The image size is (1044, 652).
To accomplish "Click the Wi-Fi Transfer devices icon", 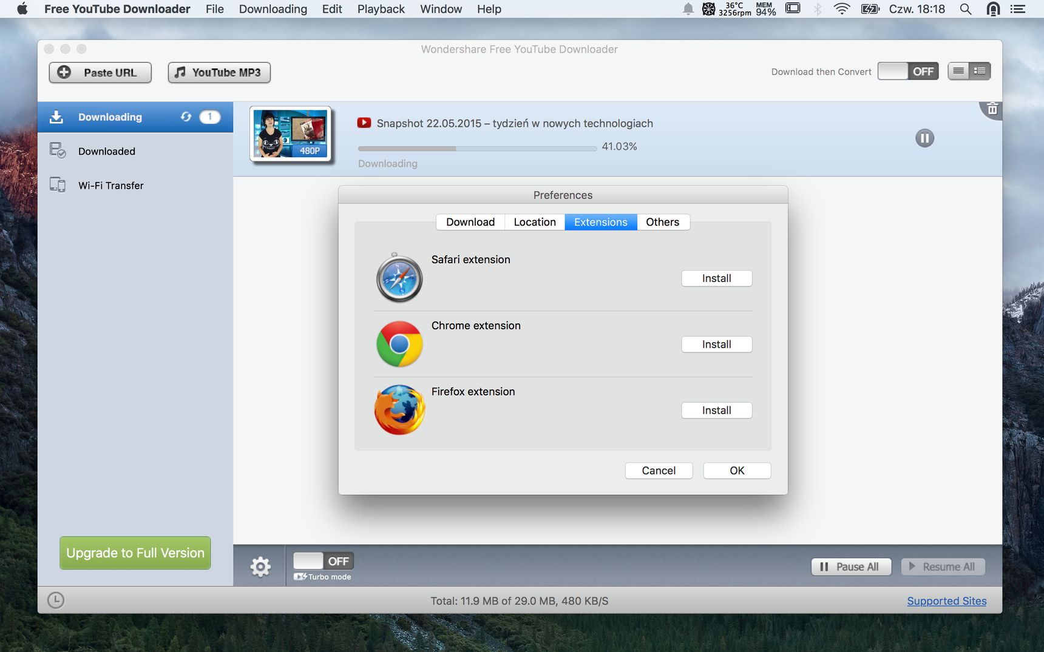I will click(58, 185).
